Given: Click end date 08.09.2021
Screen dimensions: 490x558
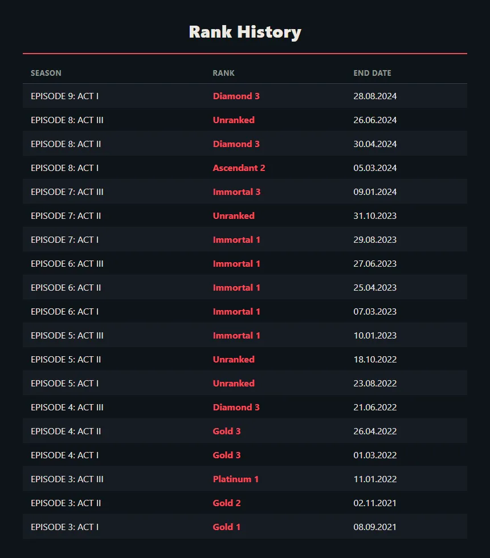Looking at the screenshot, I should click(375, 527).
